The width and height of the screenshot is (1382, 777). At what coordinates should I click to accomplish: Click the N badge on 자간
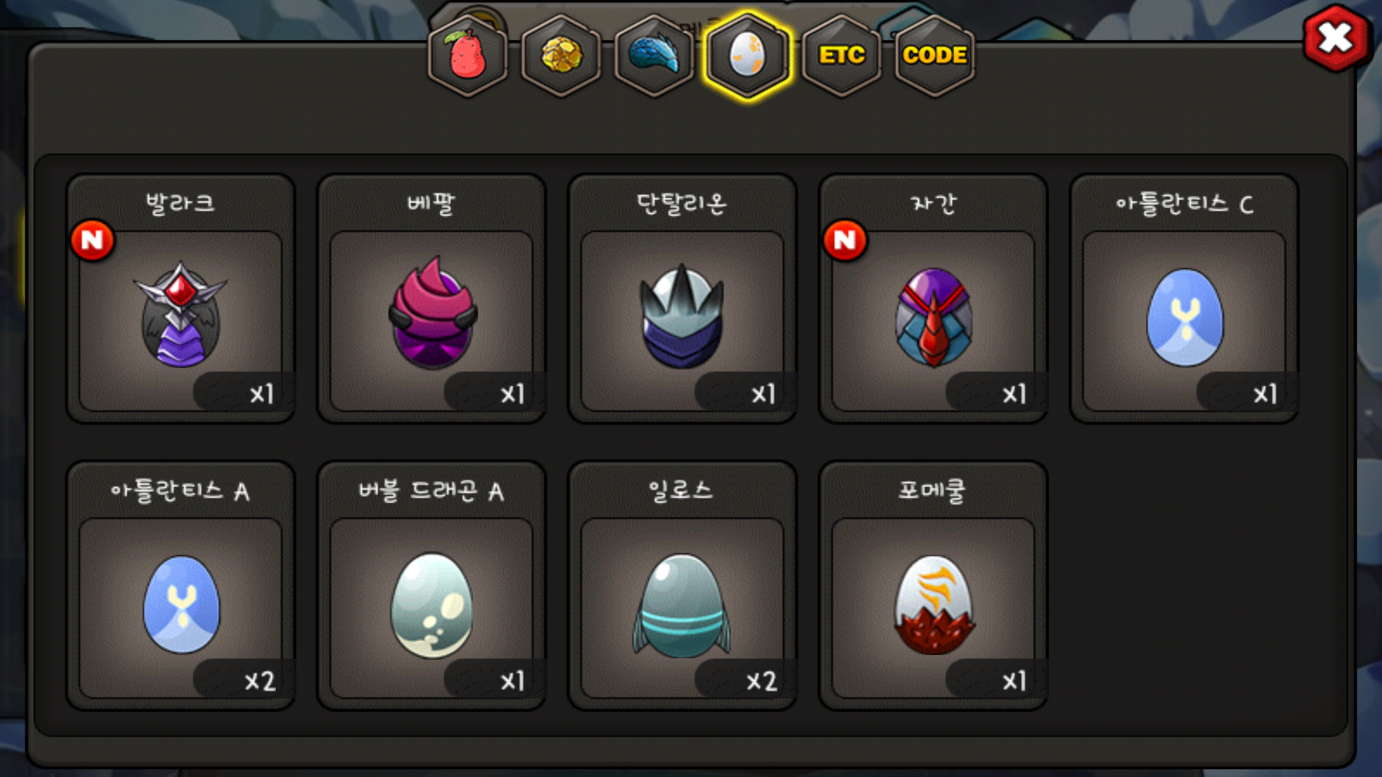(845, 240)
